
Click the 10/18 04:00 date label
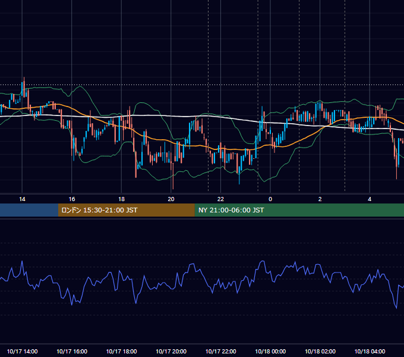coord(370,351)
